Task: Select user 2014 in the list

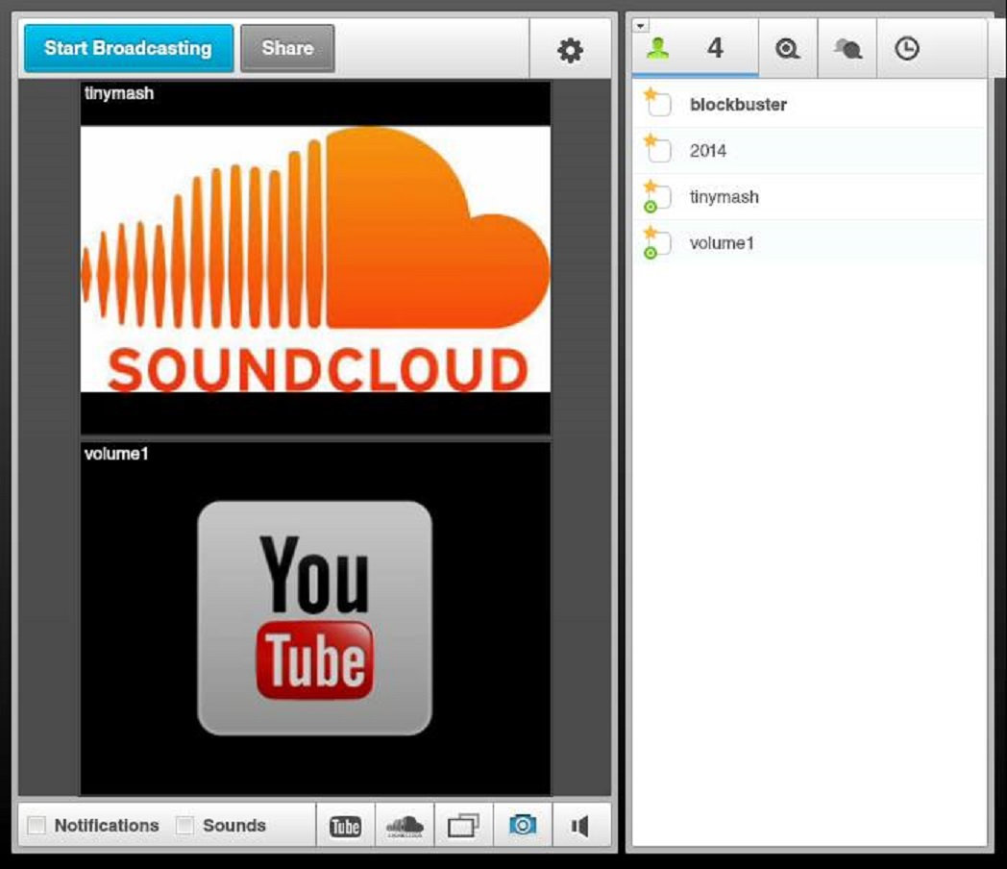Action: coord(708,151)
